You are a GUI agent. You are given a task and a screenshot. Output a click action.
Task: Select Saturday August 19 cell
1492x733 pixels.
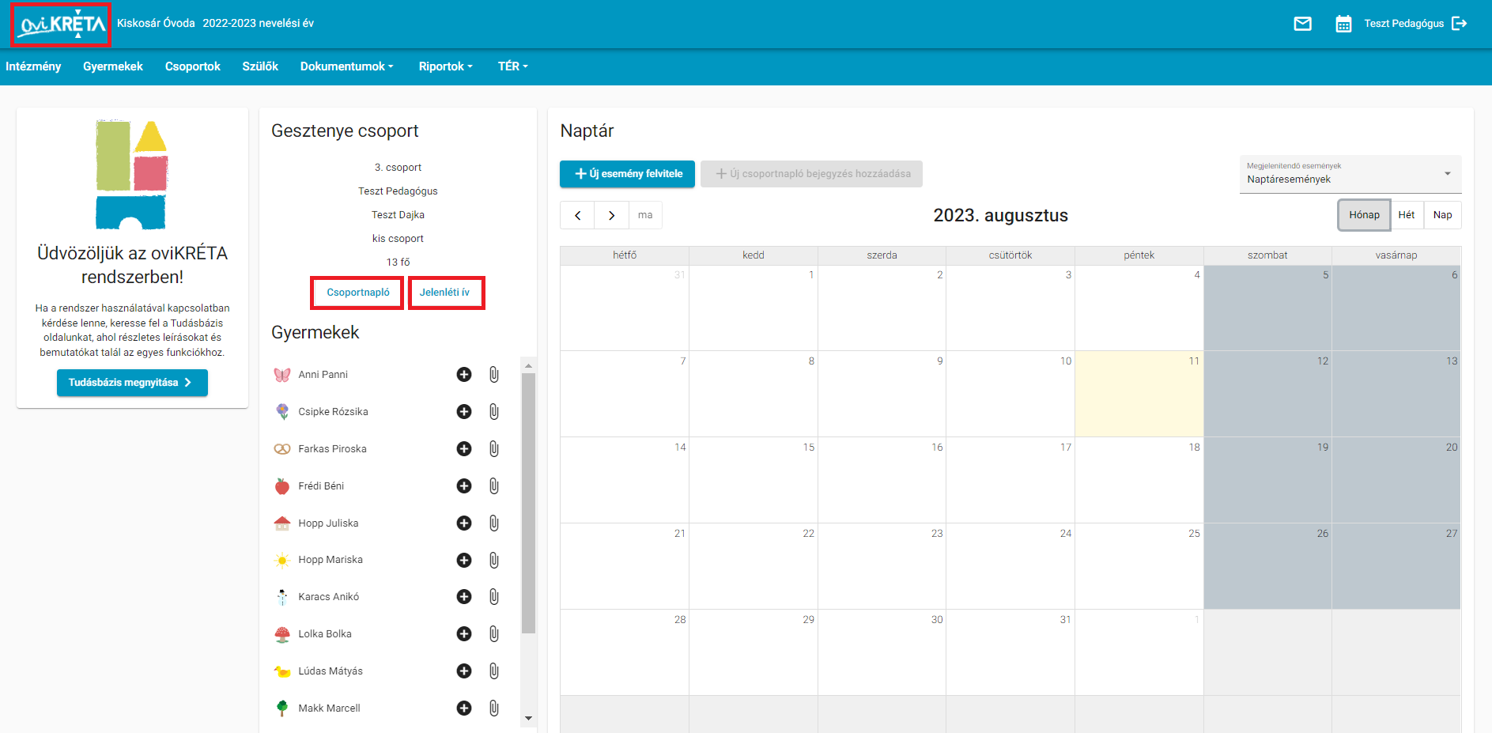tap(1267, 480)
